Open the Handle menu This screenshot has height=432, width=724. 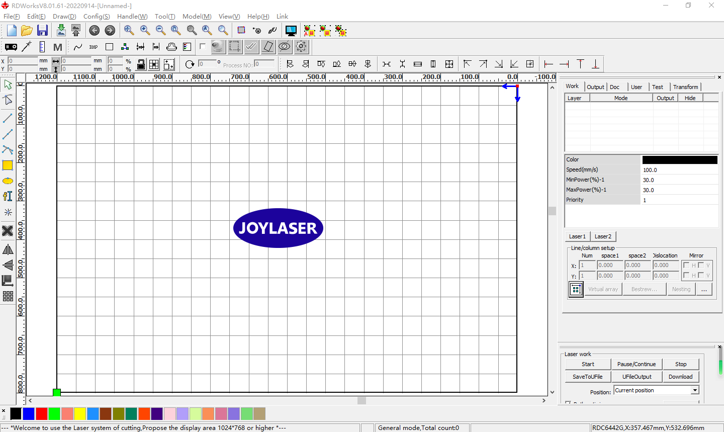point(132,16)
